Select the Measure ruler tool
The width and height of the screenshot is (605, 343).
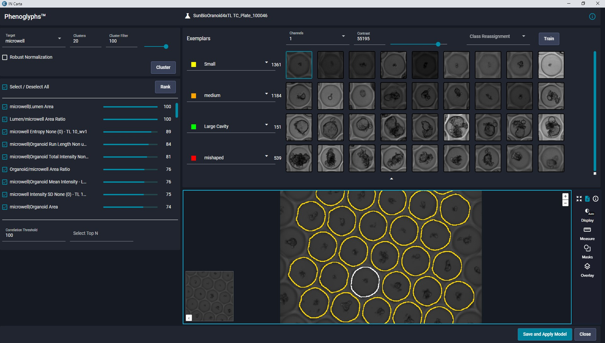[x=587, y=234]
